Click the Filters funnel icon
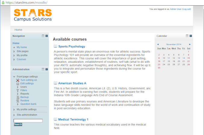This screenshot has width=204, height=135. point(18,90)
